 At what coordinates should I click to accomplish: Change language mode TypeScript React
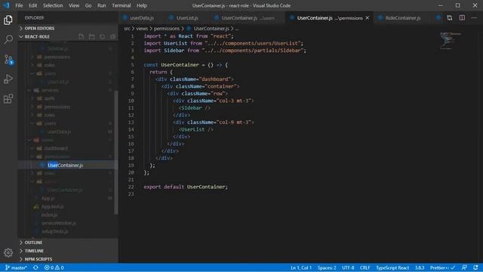point(392,267)
